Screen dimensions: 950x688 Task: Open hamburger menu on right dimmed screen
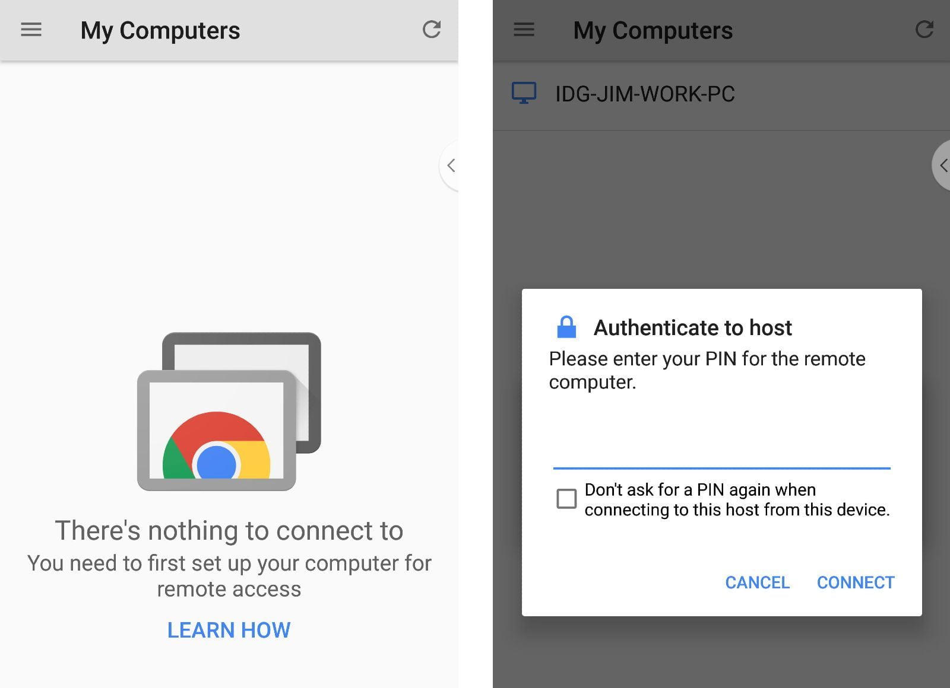click(x=524, y=30)
